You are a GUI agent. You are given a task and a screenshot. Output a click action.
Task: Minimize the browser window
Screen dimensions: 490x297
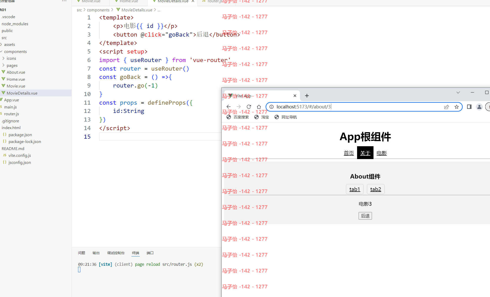[x=472, y=93]
